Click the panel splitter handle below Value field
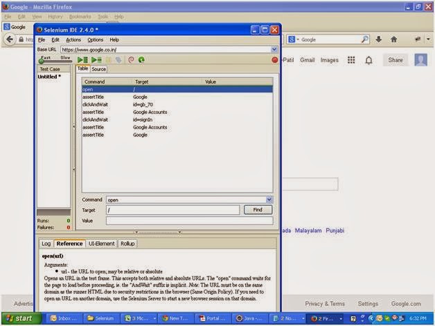435x326 pixels. click(158, 232)
